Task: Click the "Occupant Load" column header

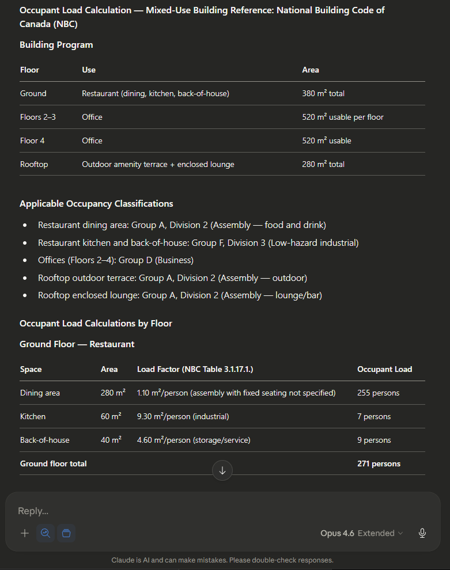Action: [x=384, y=369]
